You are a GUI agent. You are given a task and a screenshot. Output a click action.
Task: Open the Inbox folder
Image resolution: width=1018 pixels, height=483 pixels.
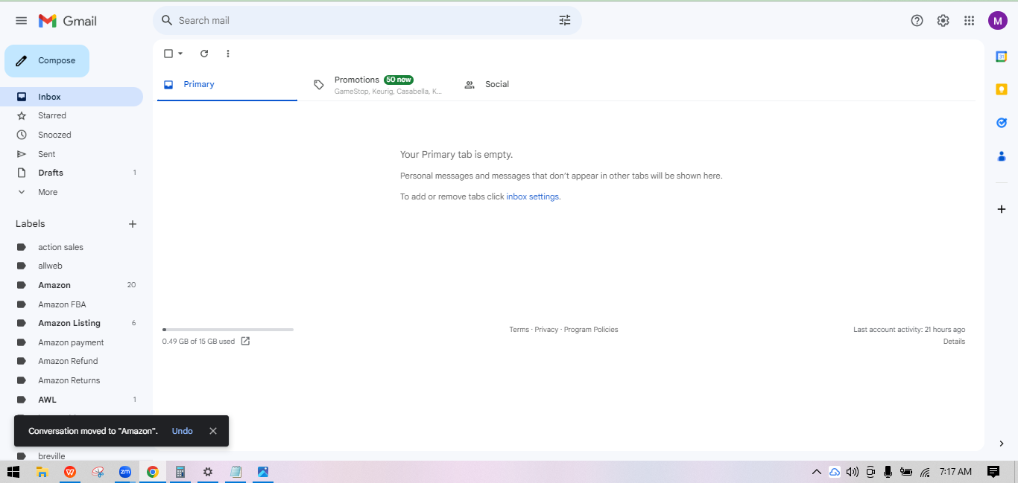[72, 97]
